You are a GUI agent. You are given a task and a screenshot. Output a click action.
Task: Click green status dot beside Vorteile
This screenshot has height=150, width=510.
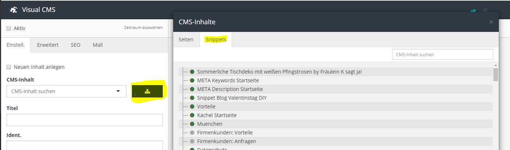(x=192, y=107)
